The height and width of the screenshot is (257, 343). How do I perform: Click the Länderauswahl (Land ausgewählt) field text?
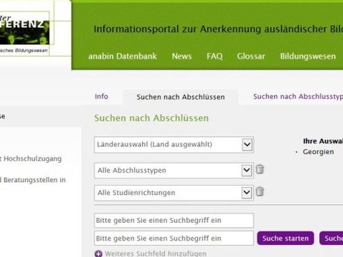coord(154,144)
